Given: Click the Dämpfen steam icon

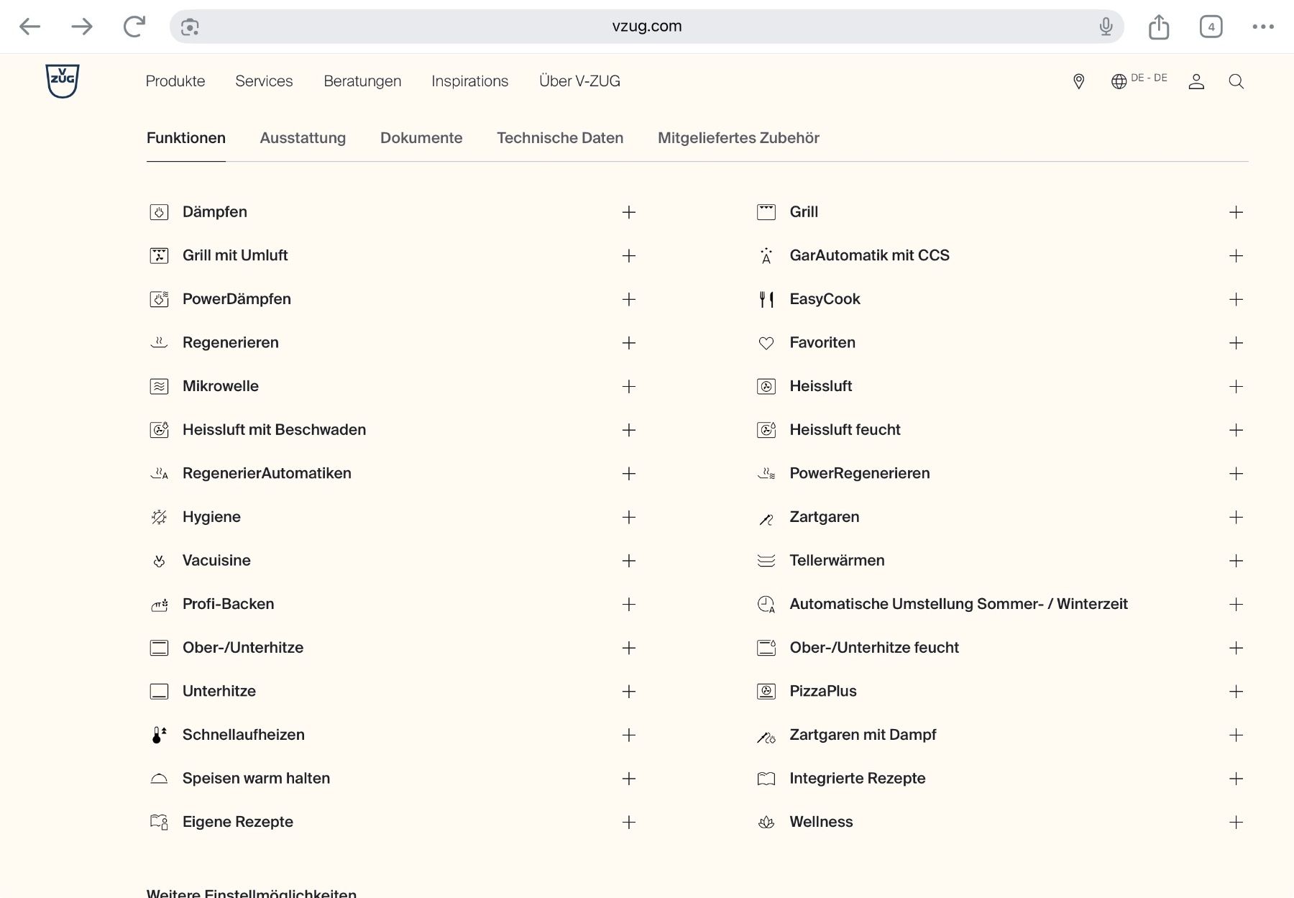Looking at the screenshot, I should click(159, 212).
